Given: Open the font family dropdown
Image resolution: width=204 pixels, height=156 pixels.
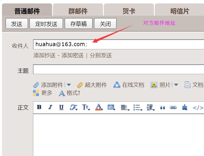Looking at the screenshot, I should (x=73, y=107).
